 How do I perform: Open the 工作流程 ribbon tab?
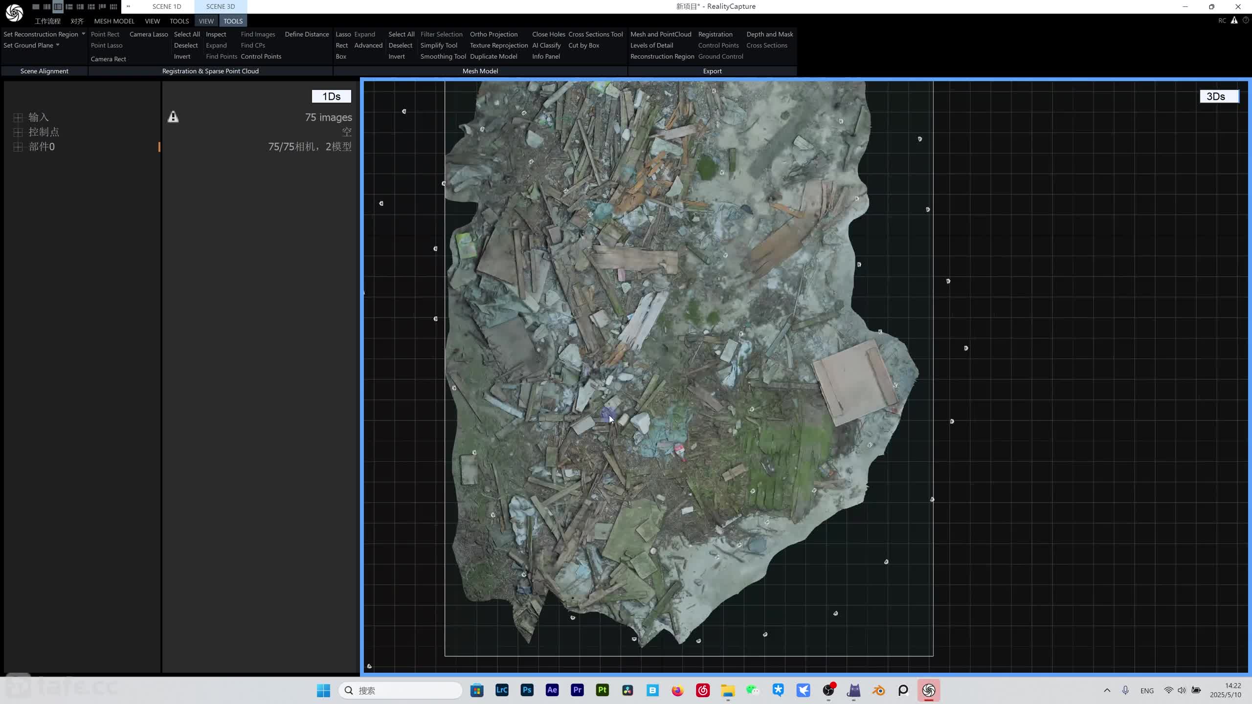pos(47,21)
